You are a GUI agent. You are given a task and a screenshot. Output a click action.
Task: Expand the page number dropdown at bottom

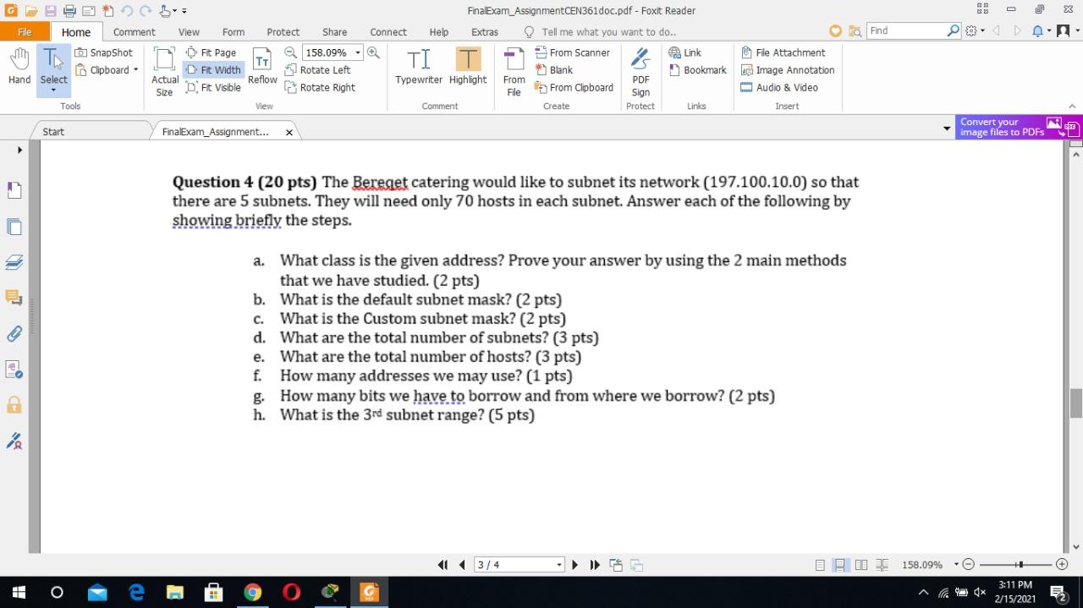click(x=558, y=565)
